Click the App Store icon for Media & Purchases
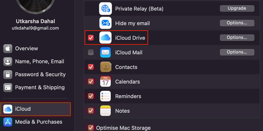Screen dimensions: 263x131 coord(8,122)
